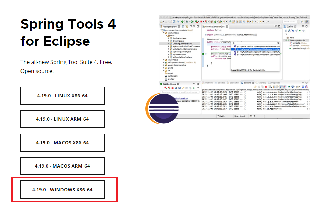
Task: Download 4.19.0 - MACOS ARM_64 build
Action: (x=62, y=166)
